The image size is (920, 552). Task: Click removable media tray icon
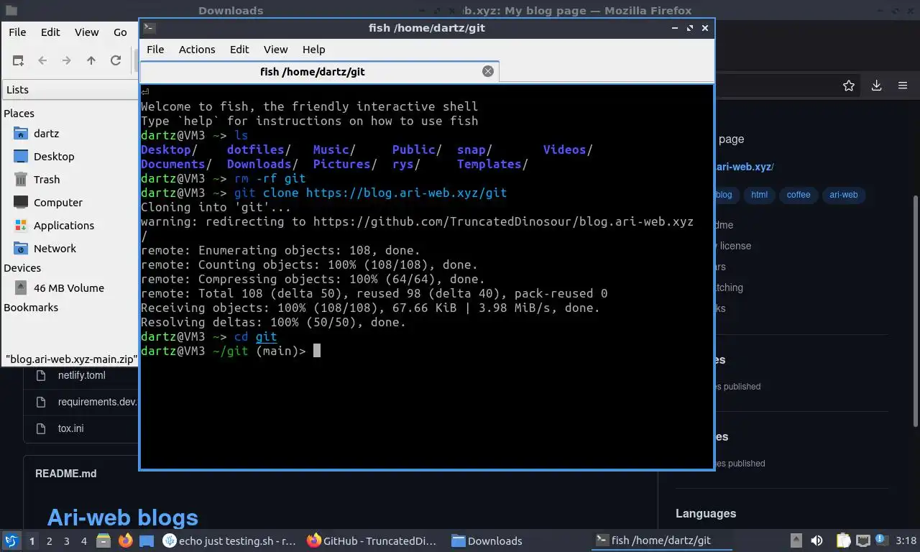[796, 540]
